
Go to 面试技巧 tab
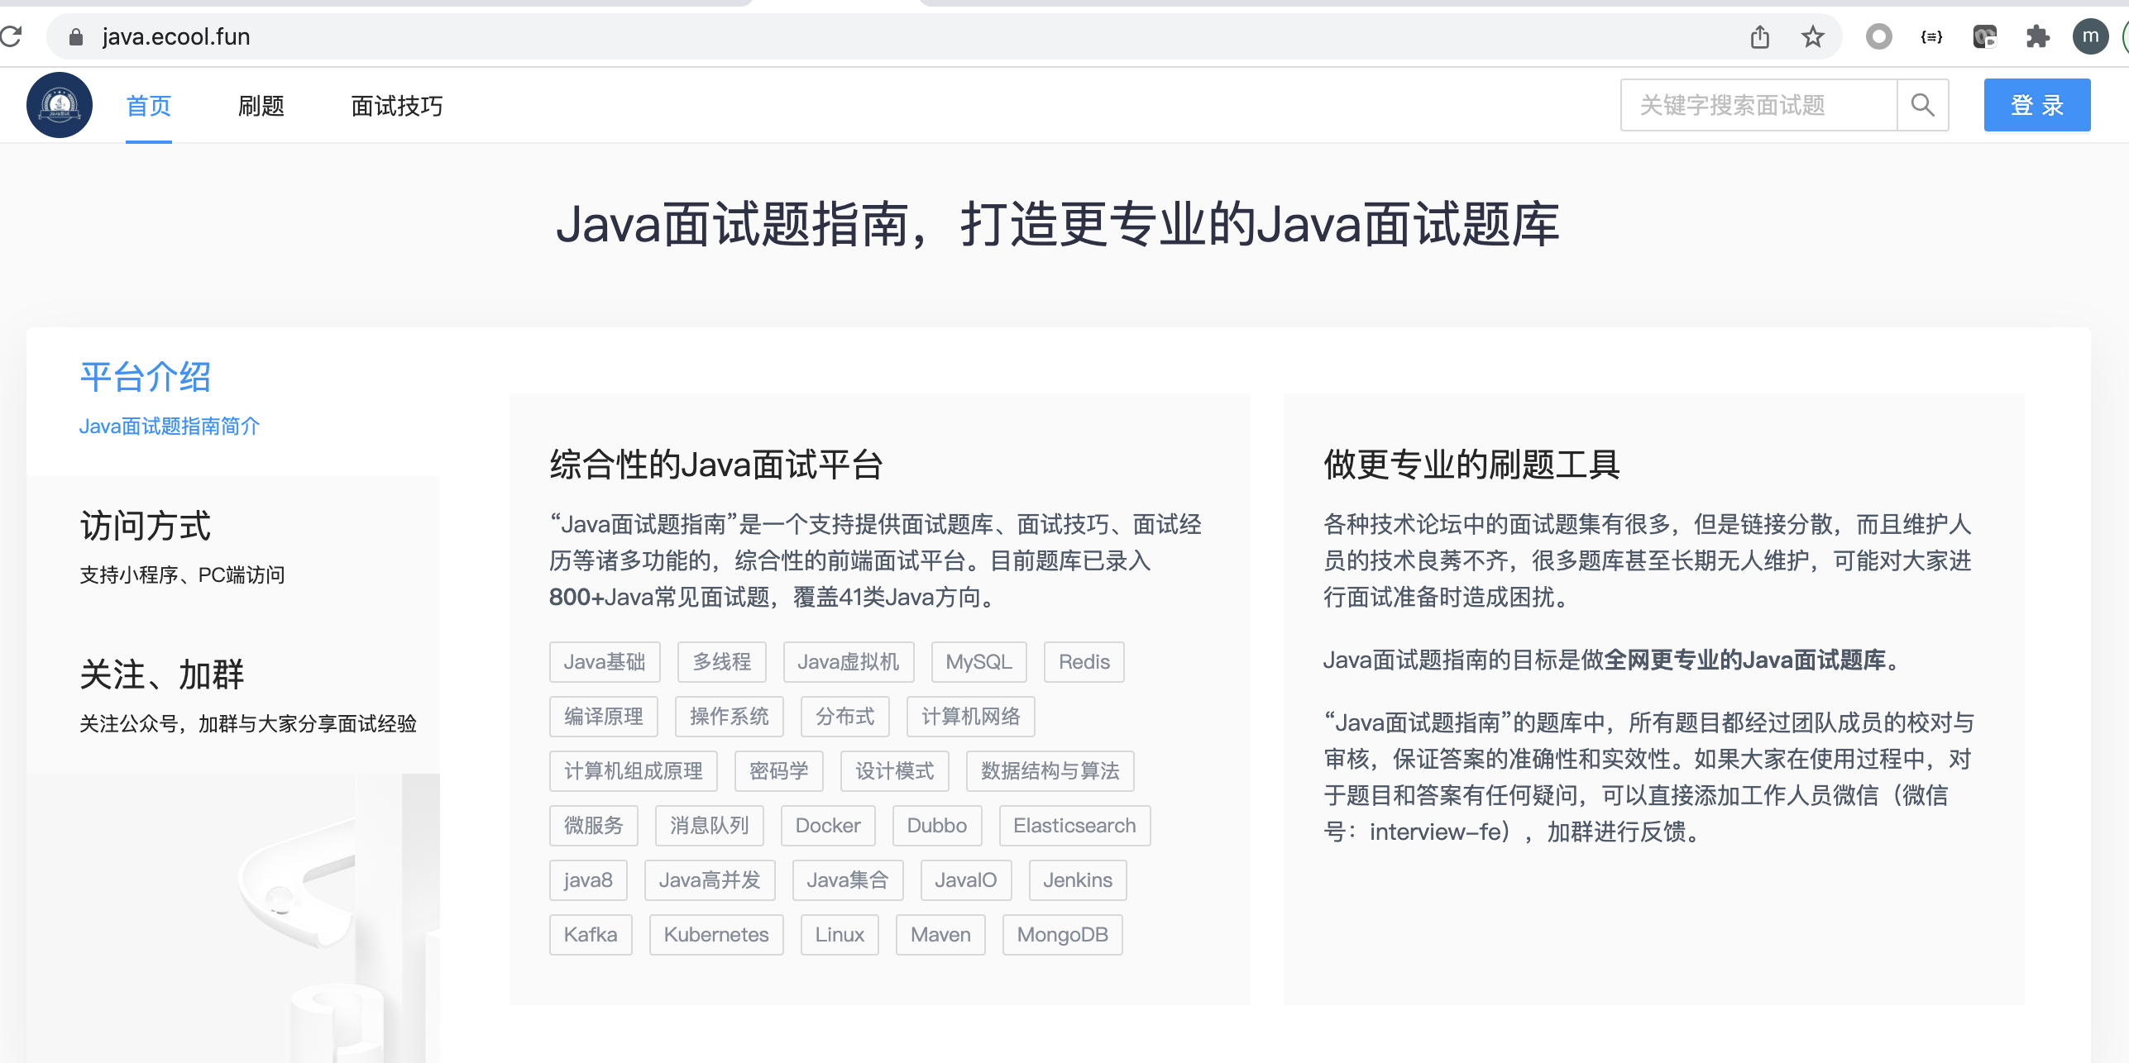point(397,106)
